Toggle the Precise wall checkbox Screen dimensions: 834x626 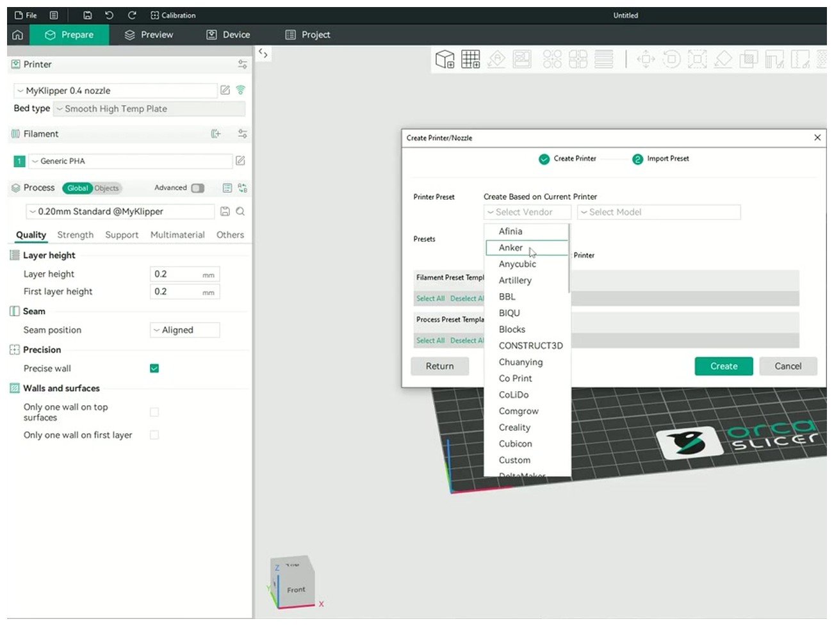coord(154,368)
